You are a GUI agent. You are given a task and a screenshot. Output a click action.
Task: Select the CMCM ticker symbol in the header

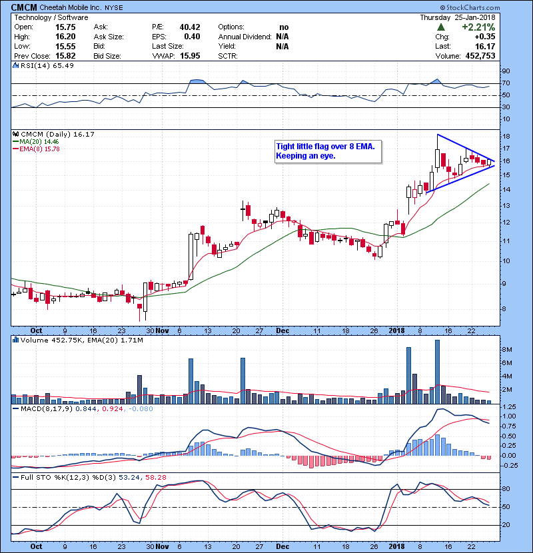pos(24,7)
